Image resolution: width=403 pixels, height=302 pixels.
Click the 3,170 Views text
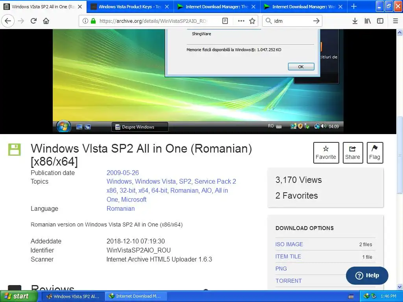(298, 180)
